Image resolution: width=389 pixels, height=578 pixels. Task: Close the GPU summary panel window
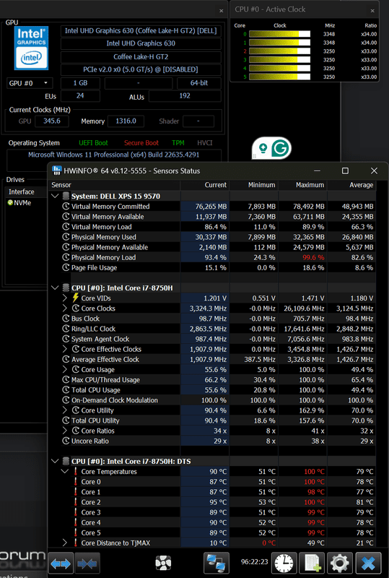(x=221, y=11)
